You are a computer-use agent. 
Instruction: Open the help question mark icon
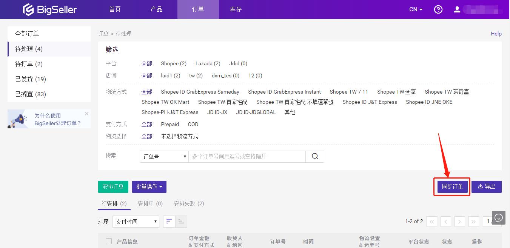point(438,9)
